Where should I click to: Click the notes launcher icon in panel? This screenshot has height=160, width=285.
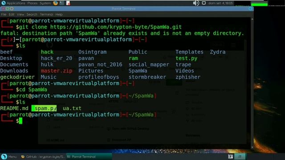(68, 3)
